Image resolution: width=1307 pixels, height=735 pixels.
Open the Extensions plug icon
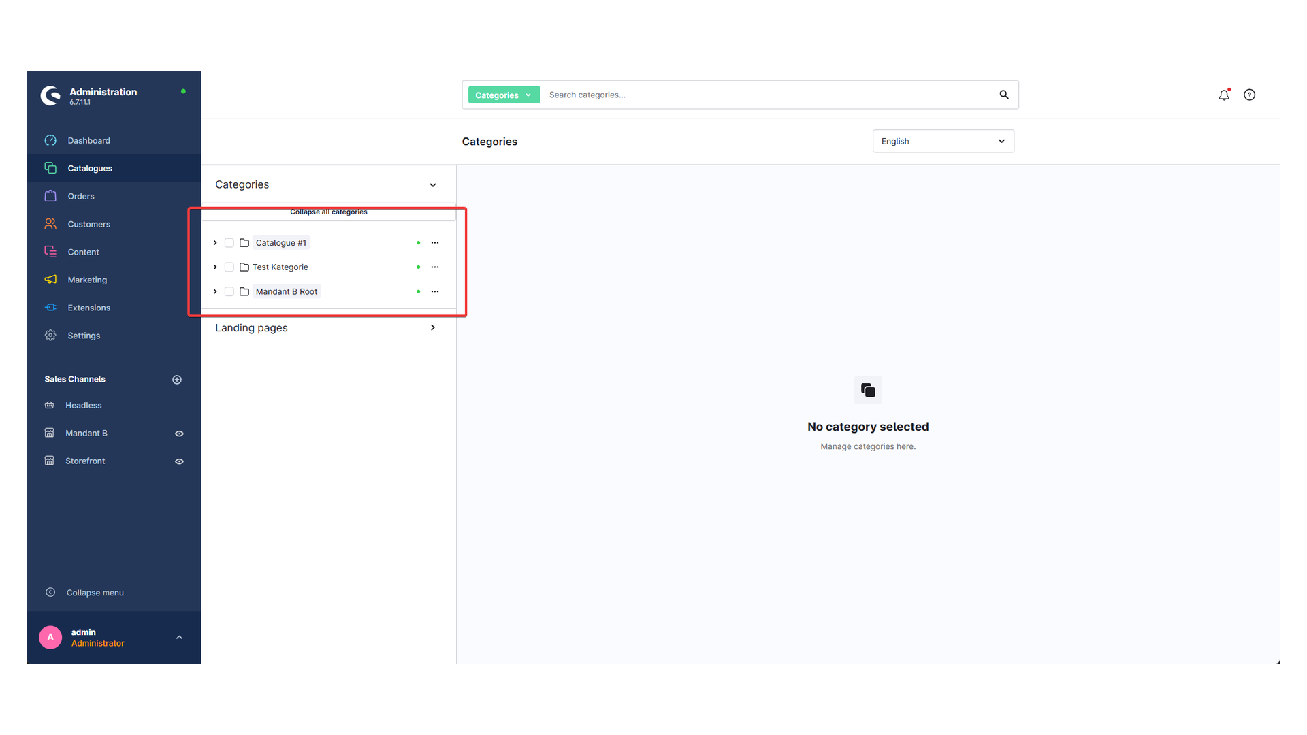tap(50, 308)
